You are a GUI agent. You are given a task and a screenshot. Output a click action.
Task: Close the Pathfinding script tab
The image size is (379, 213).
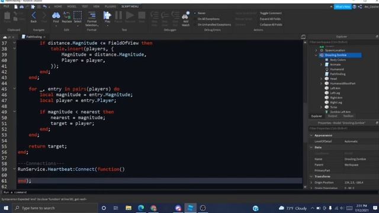44,37
